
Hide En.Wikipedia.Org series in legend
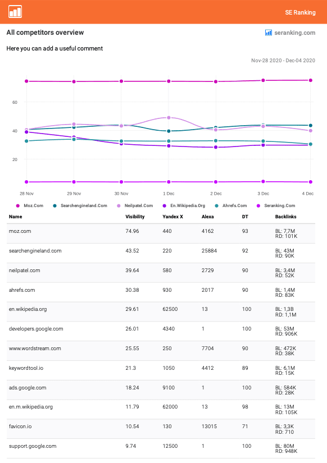pos(184,205)
